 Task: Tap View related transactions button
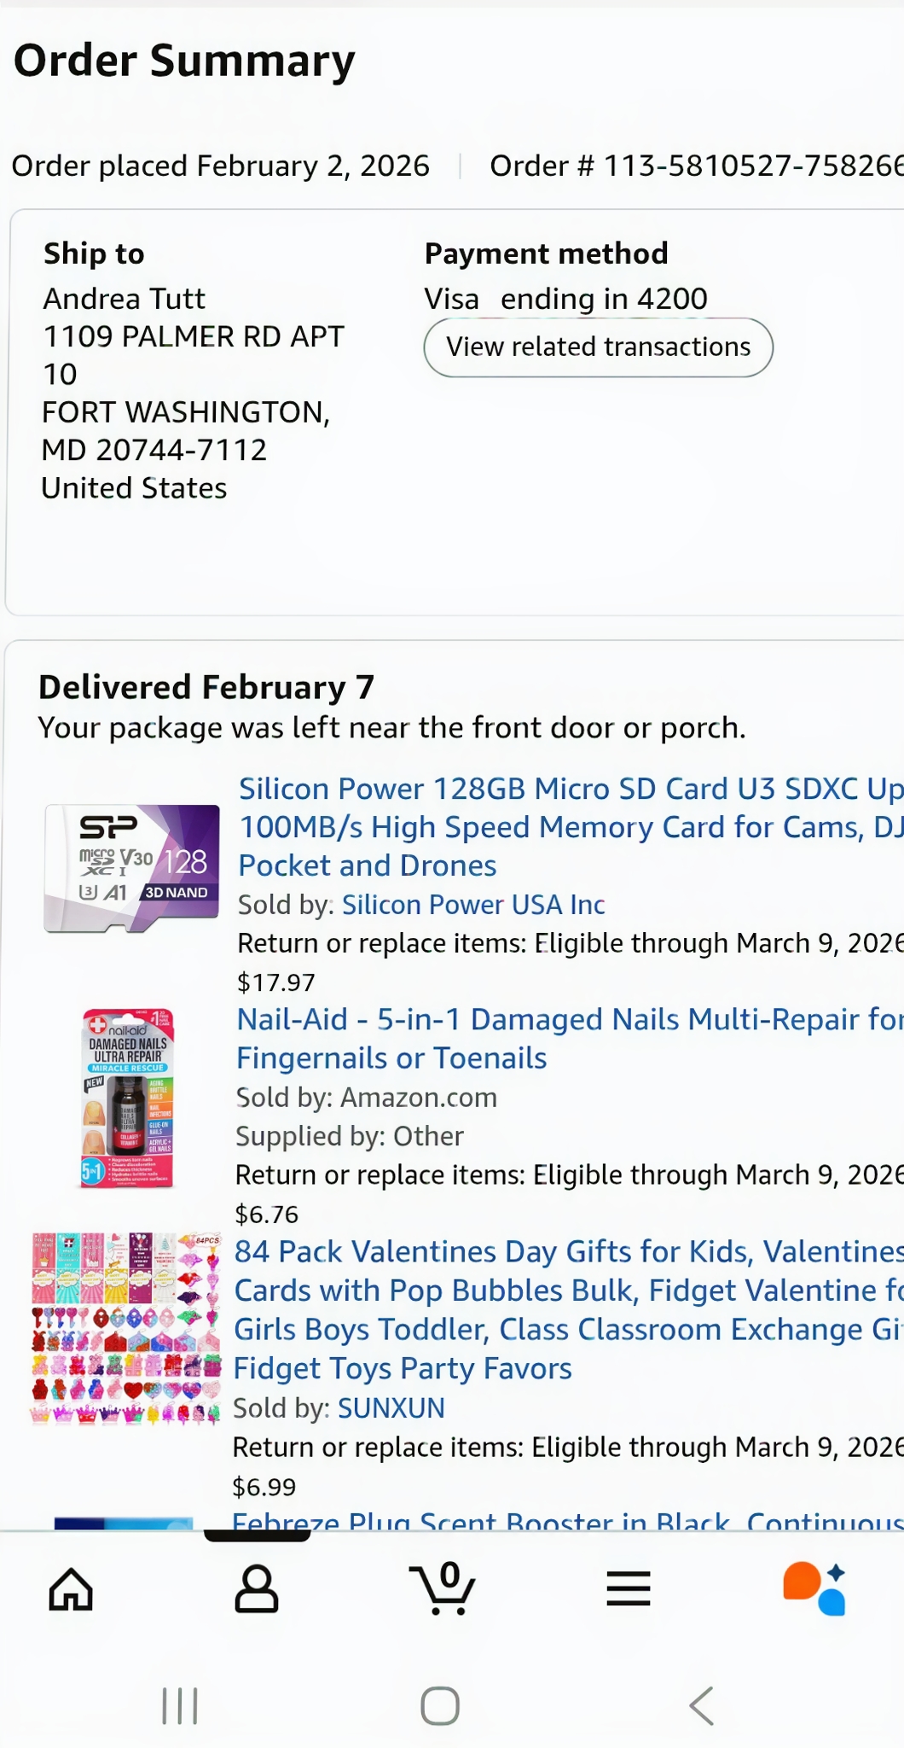(598, 347)
